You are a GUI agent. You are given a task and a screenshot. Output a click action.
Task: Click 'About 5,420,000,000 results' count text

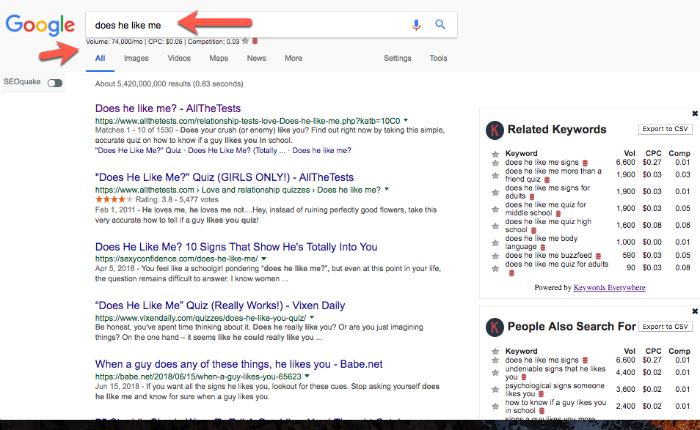169,84
